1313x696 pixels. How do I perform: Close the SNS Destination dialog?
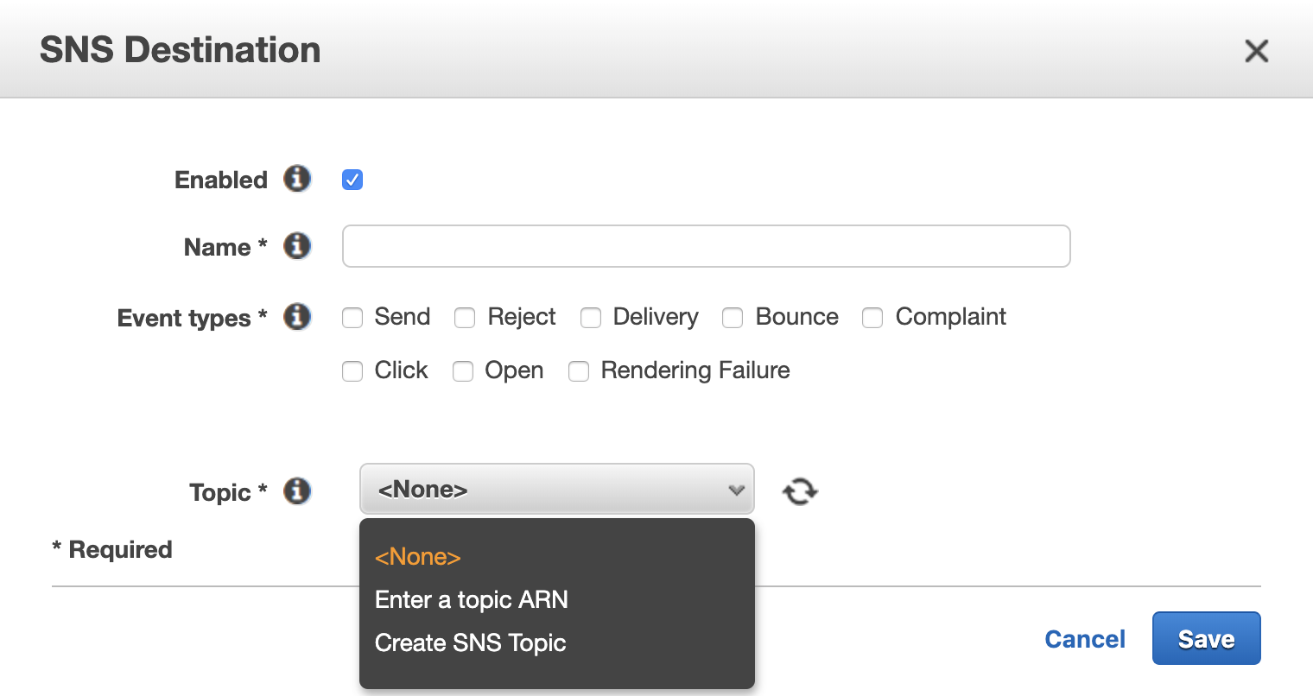point(1256,51)
